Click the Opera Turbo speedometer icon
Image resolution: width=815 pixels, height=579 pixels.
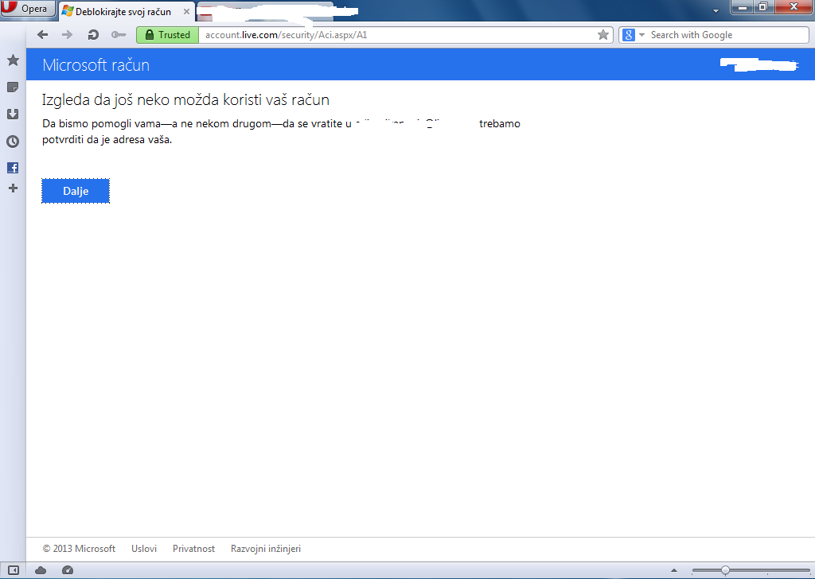point(68,570)
